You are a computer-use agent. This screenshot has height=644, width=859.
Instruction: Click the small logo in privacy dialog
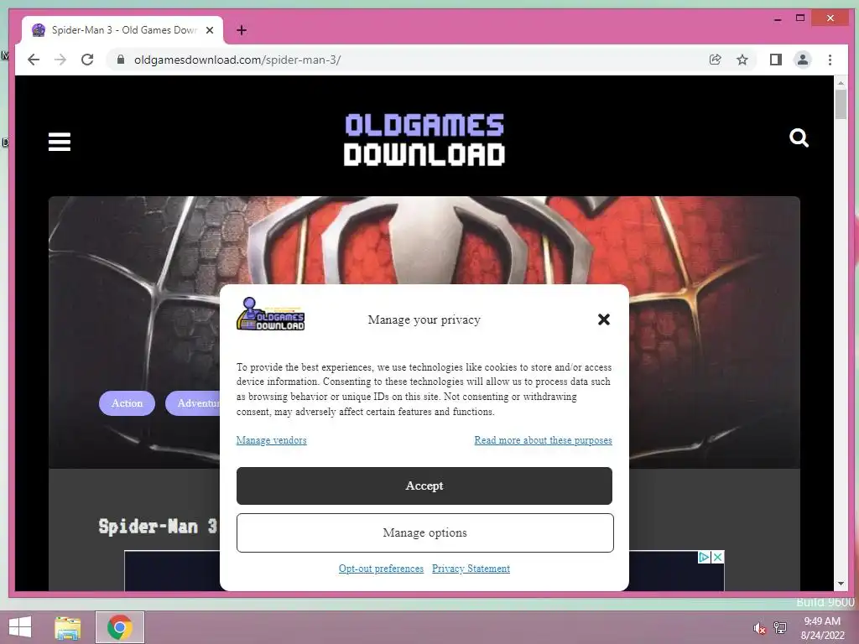pyautogui.click(x=270, y=314)
